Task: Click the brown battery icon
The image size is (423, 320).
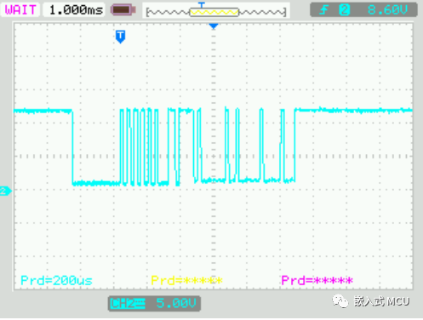Action: tap(123, 10)
